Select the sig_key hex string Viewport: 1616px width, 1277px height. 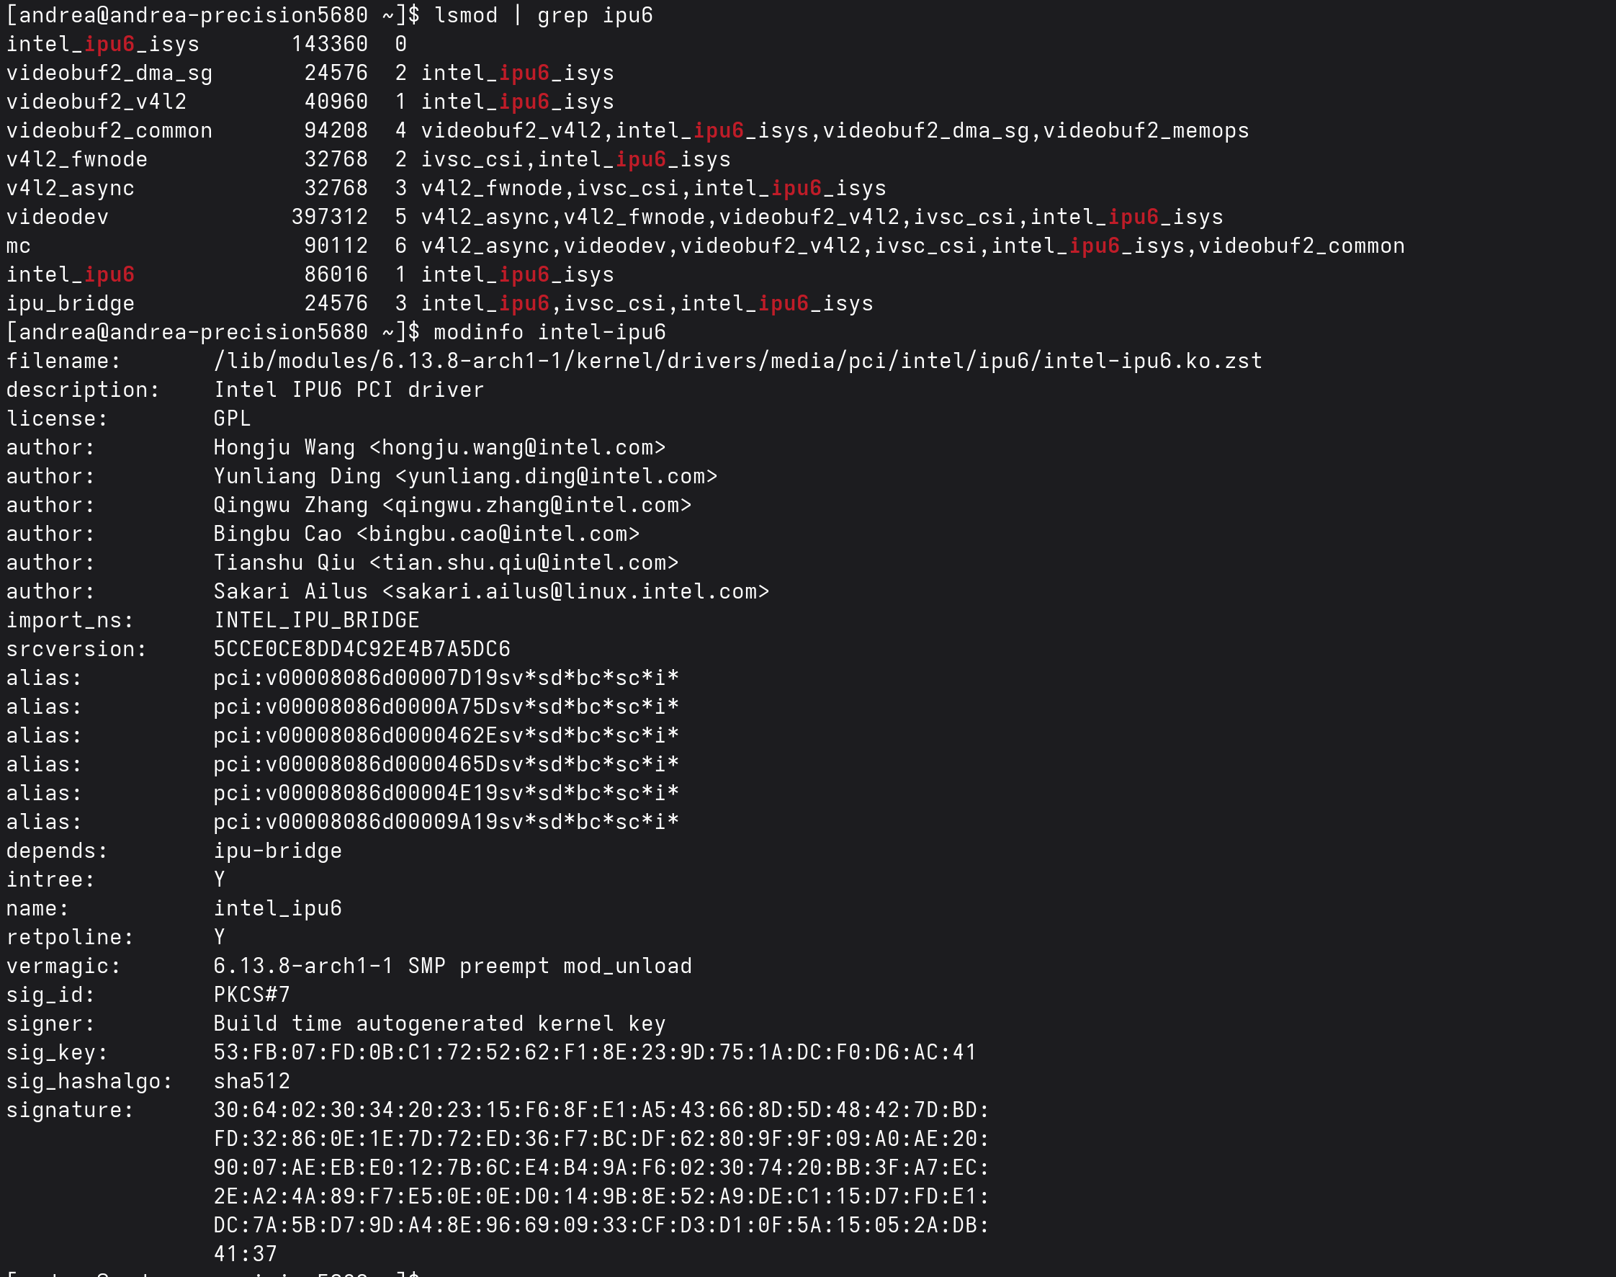coord(595,1052)
